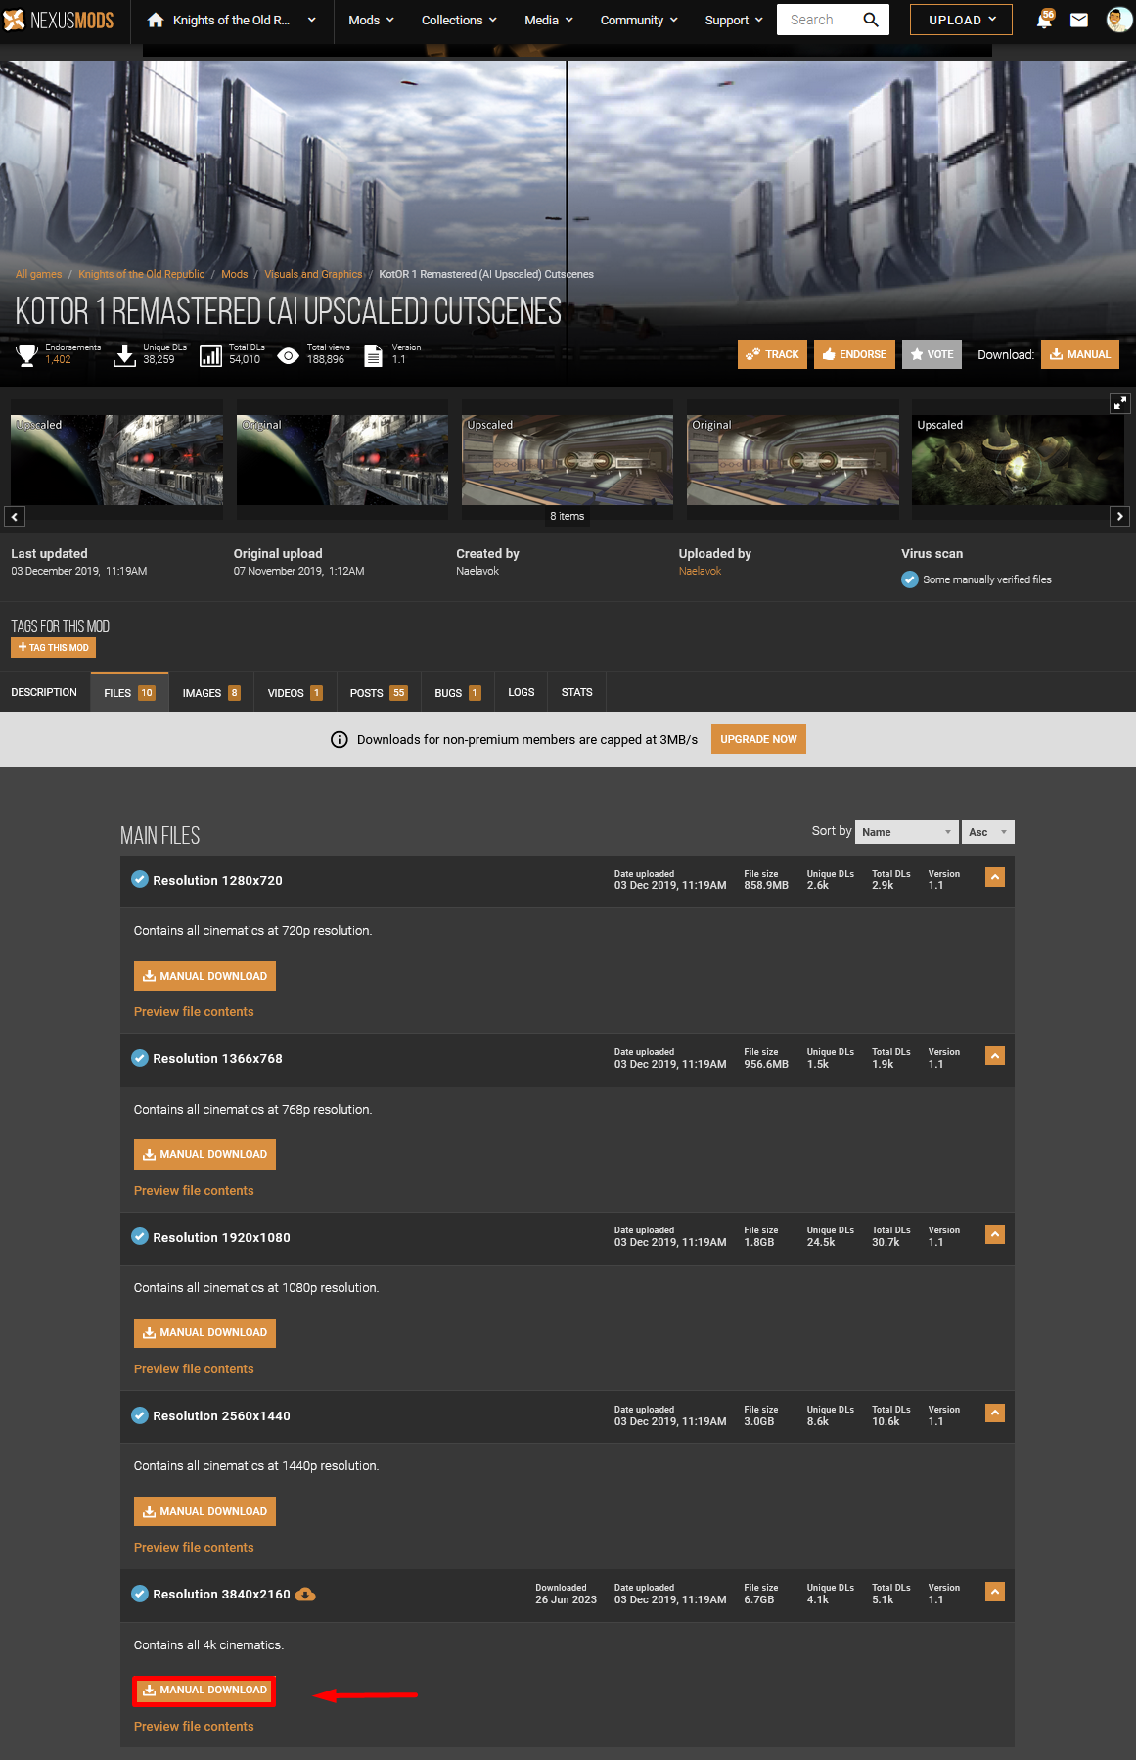Click the endorsements trophy icon
1136x1760 pixels.
pyautogui.click(x=27, y=354)
